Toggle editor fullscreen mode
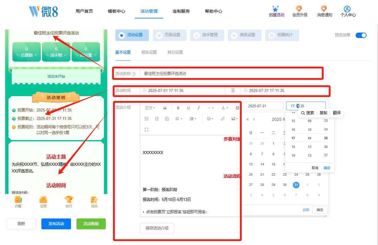378x245 pixels. click(146, 129)
